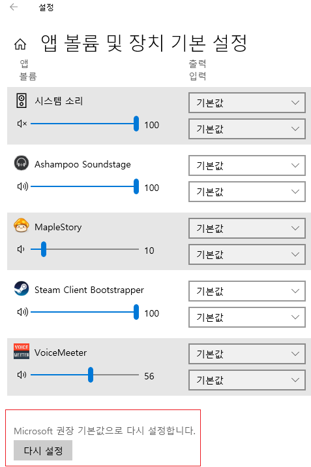Open system sounds output device dropdown

247,103
